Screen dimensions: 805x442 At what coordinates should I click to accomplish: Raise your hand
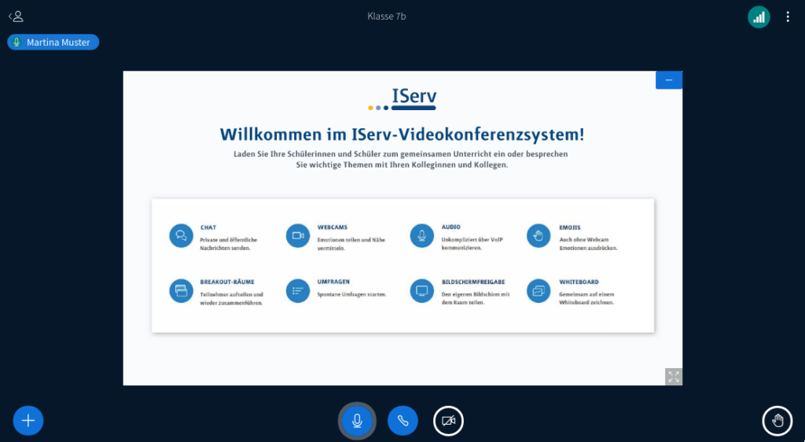(777, 421)
